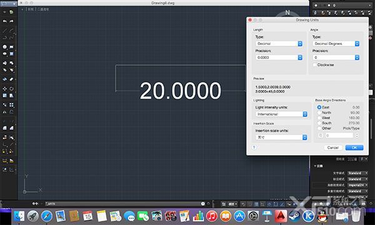Click the 270.00 value beside South
Viewport: 375px width, 225px height.
pyautogui.click(x=354, y=123)
